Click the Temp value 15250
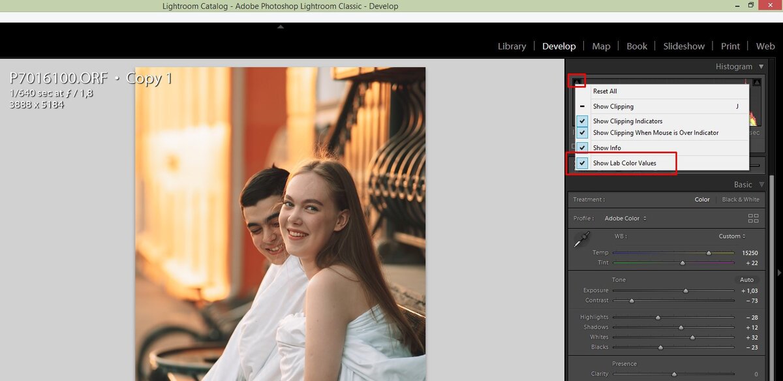Viewport: 783px width, 381px height. [x=750, y=252]
